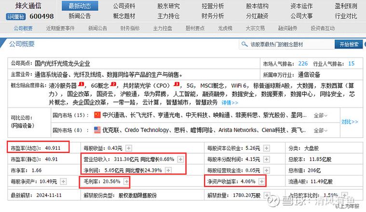This screenshot has width=366, height=212.
Task: Click the 共封装光学(CPO) concept link
Action: 147,86
